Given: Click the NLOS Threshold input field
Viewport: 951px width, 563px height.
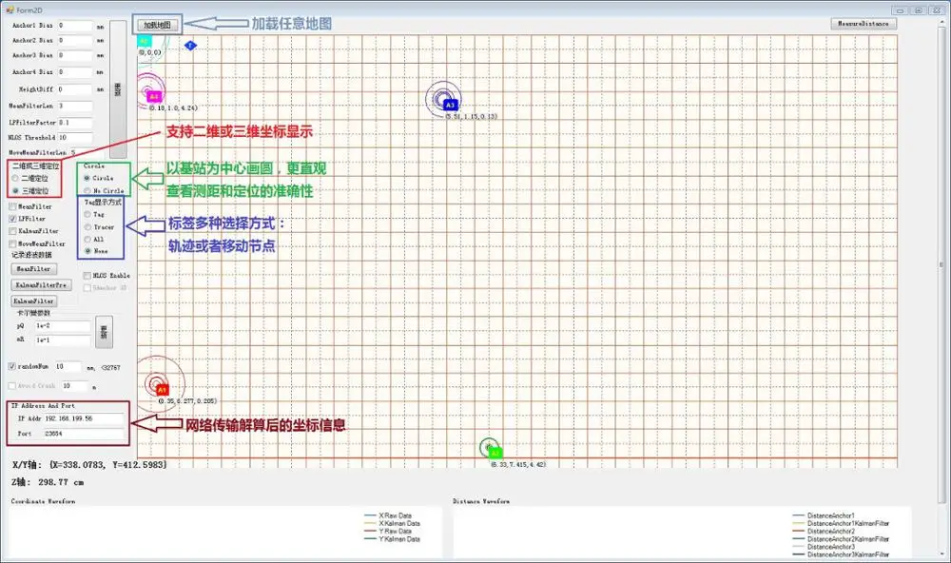Looking at the screenshot, I should click(75, 138).
